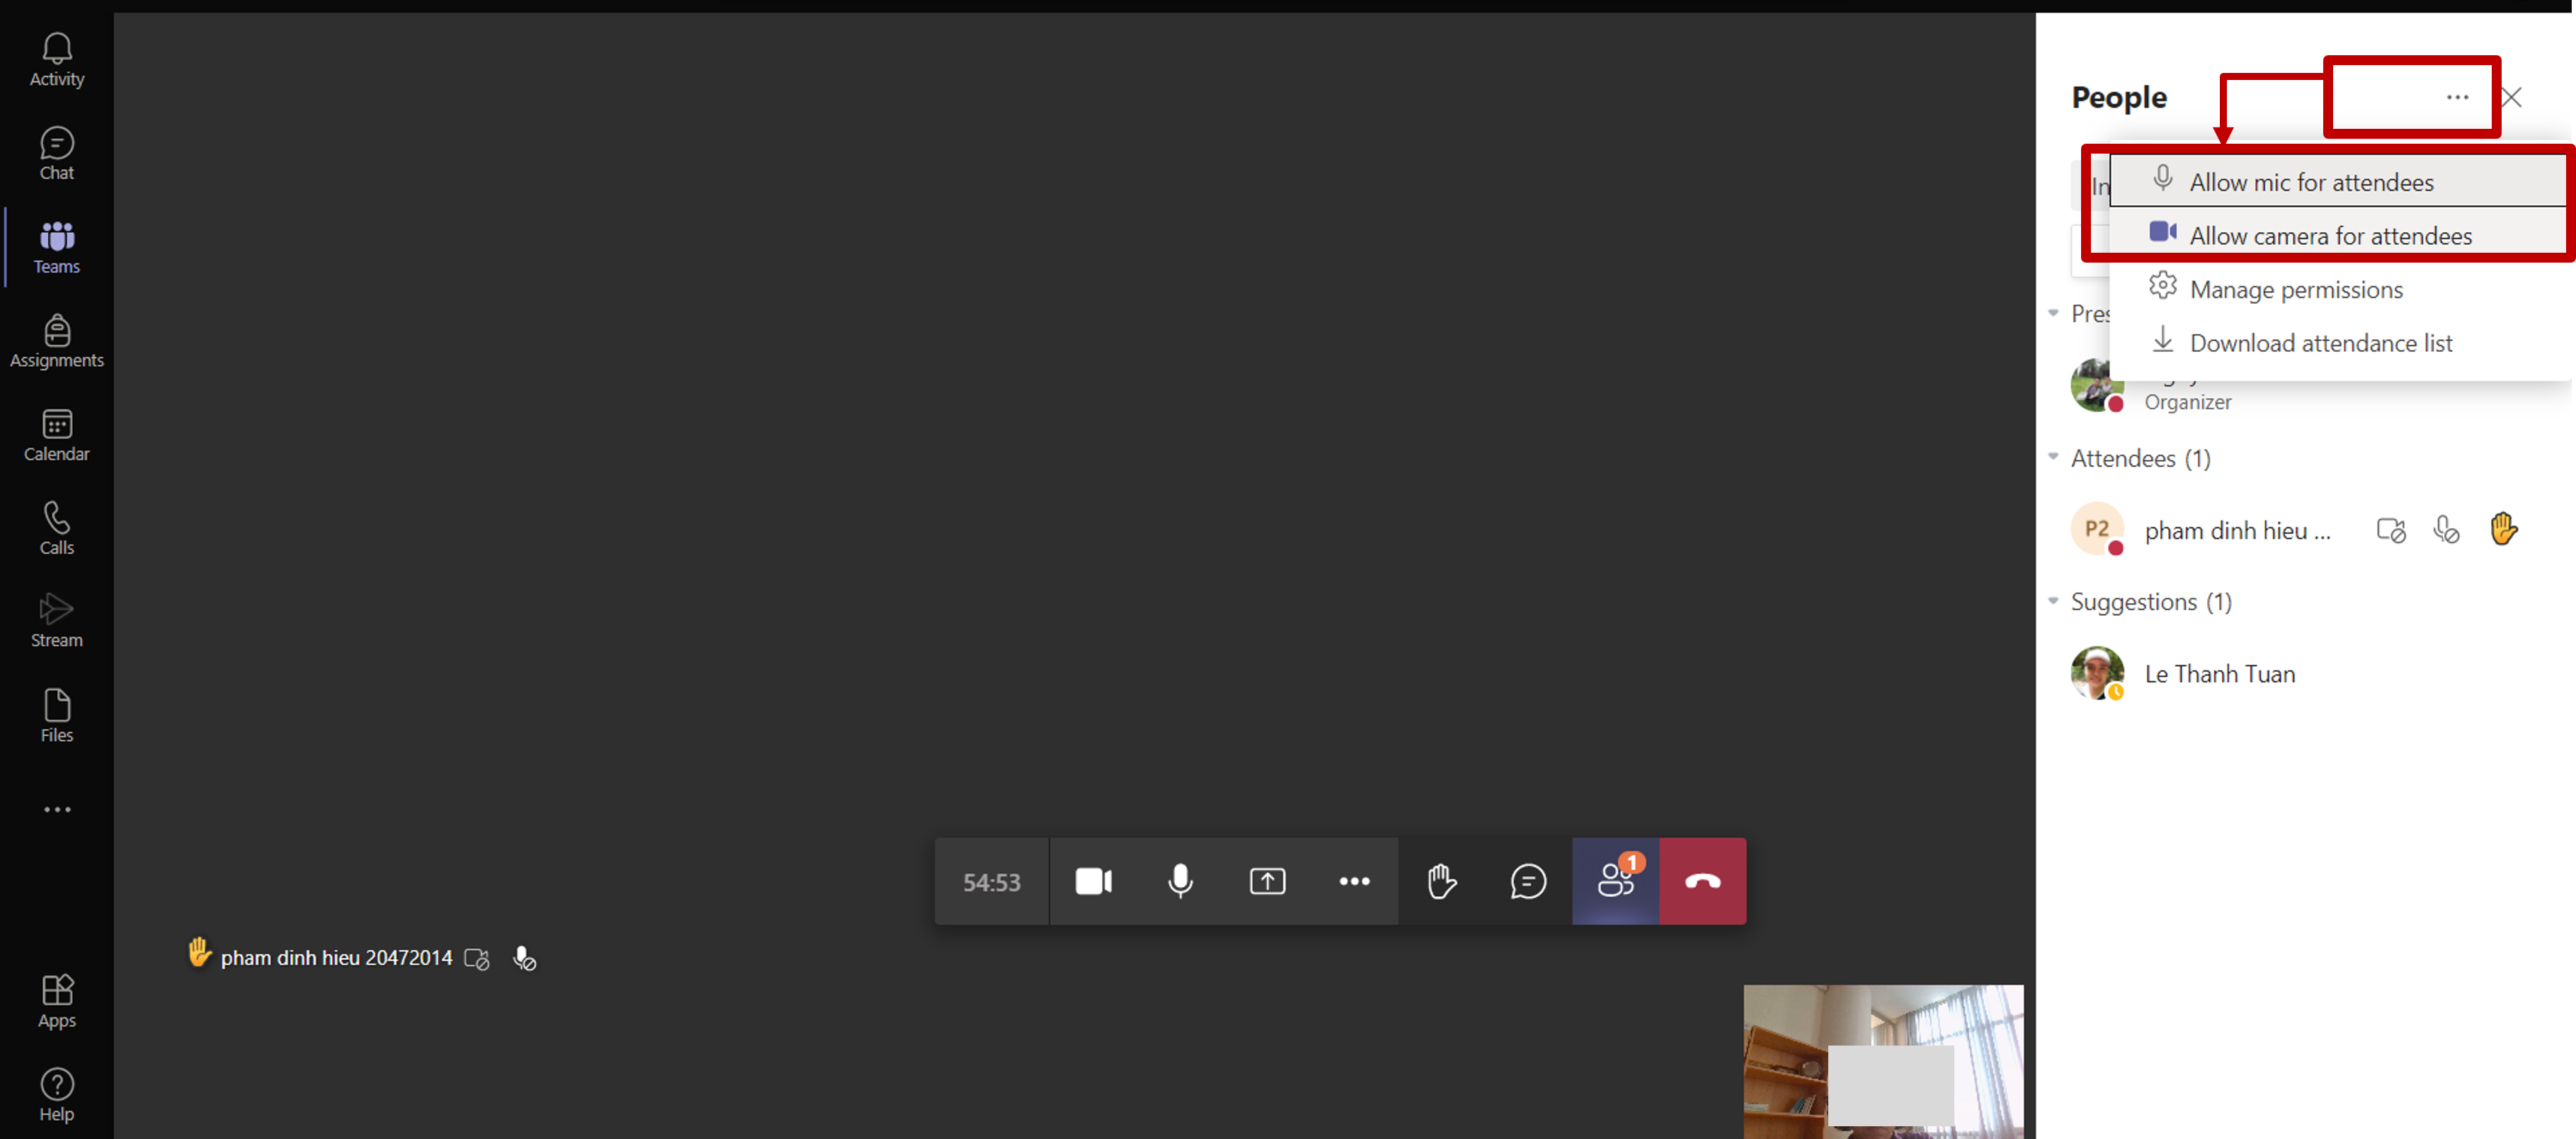Viewport: 2576px width, 1139px height.
Task: Show the meeting conversation chat
Action: pos(1528,881)
